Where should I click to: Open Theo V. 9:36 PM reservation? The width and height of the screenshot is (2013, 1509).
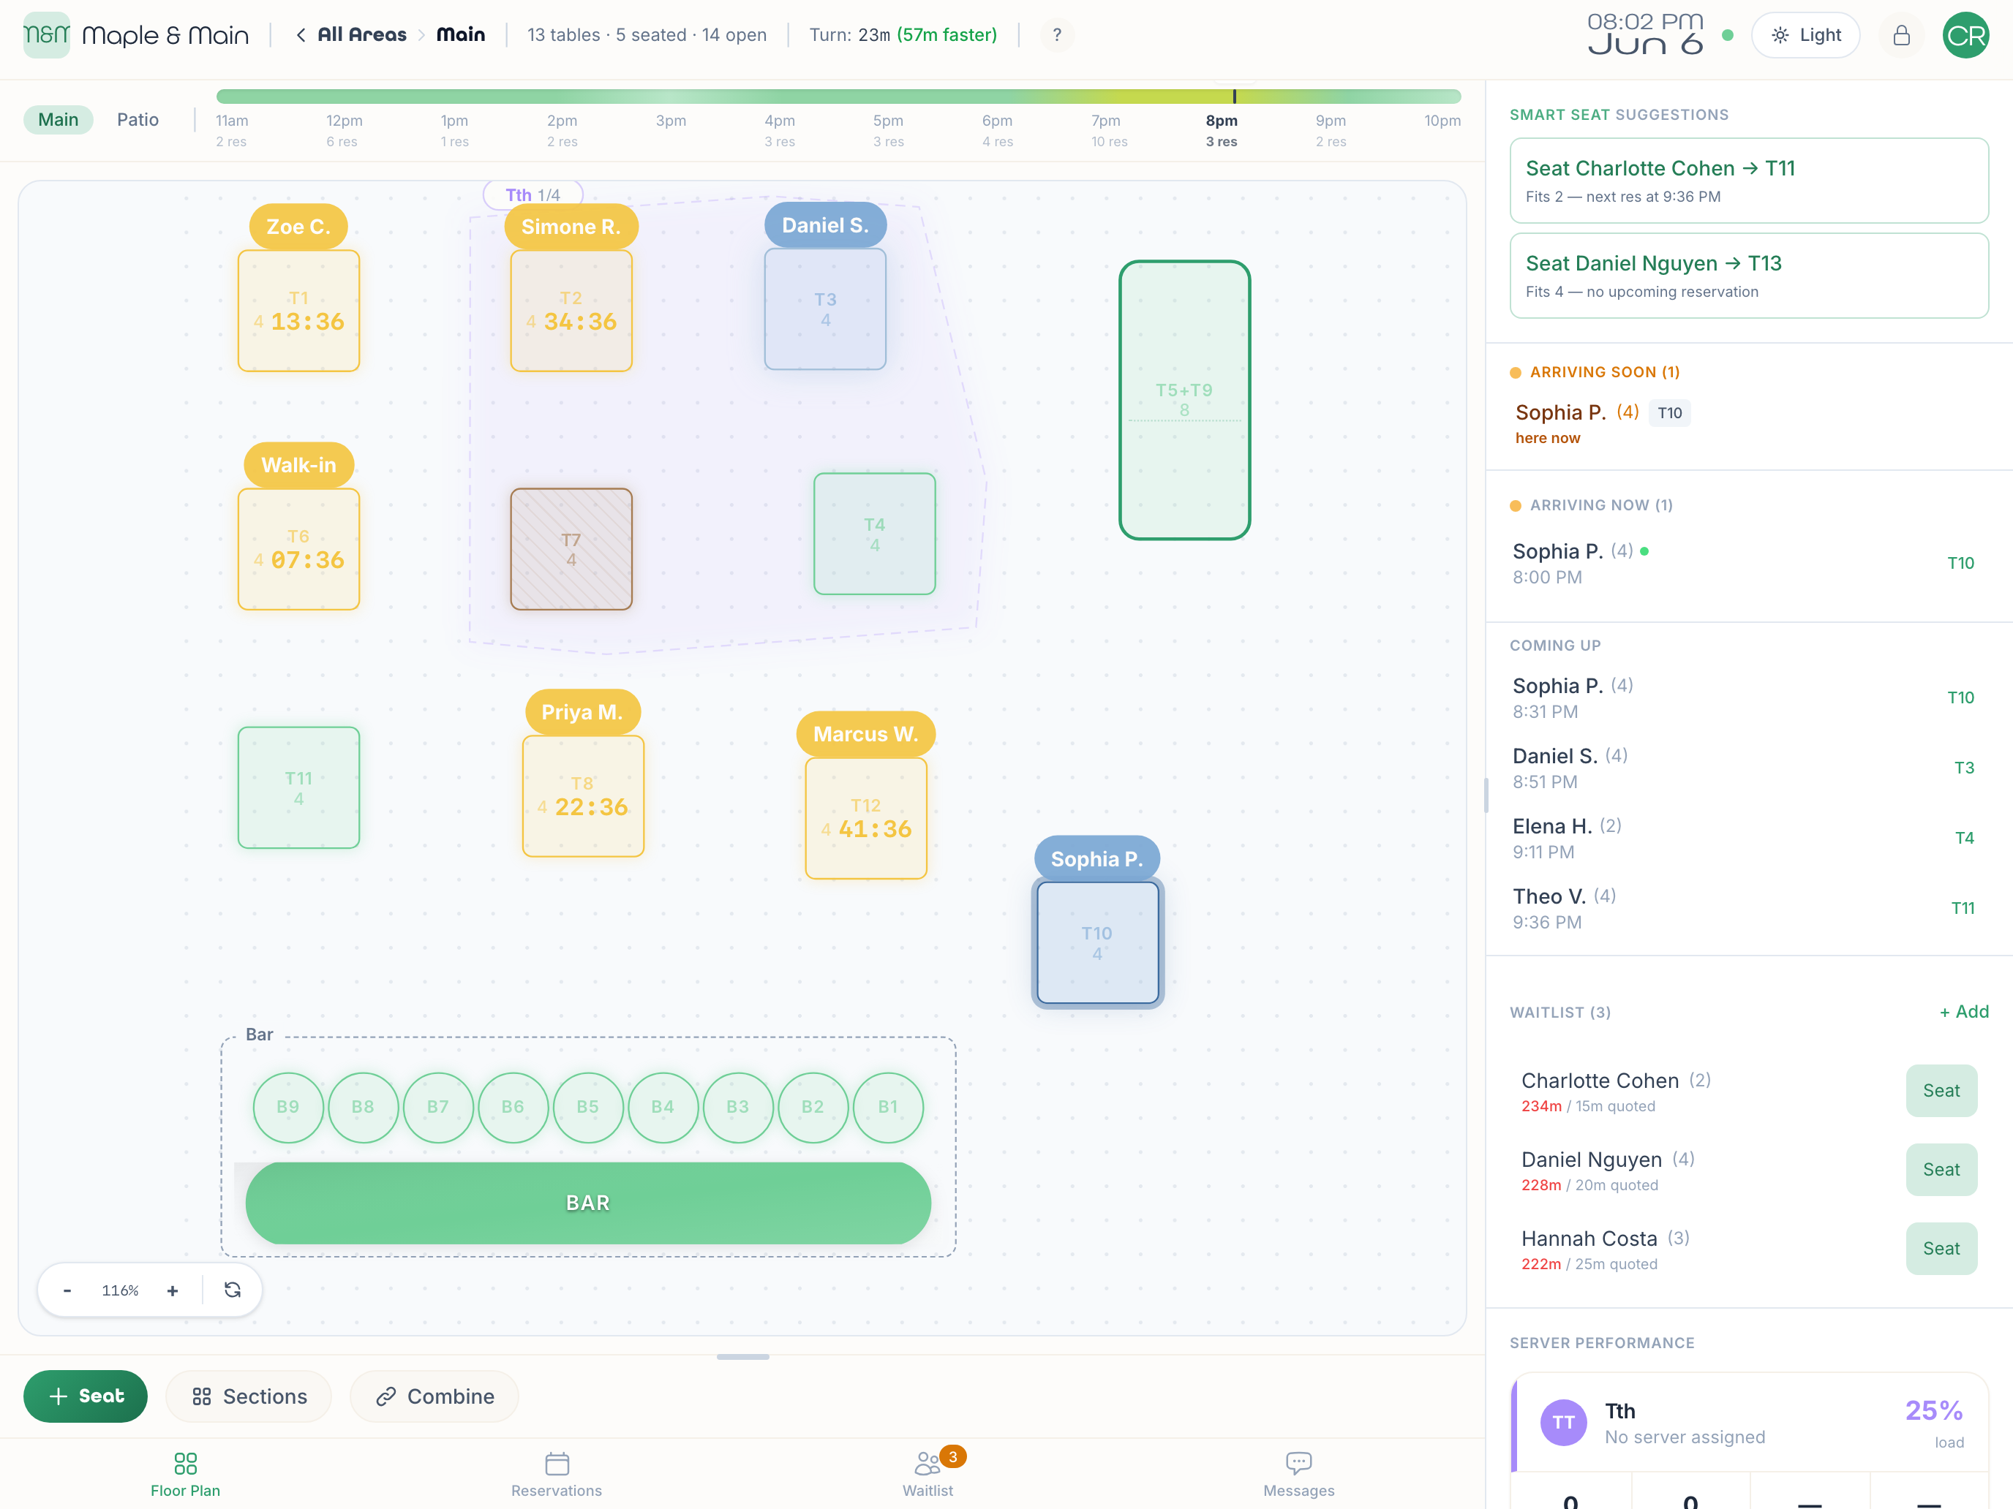(x=1748, y=908)
